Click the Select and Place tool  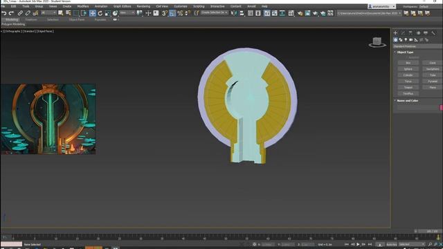(115, 13)
